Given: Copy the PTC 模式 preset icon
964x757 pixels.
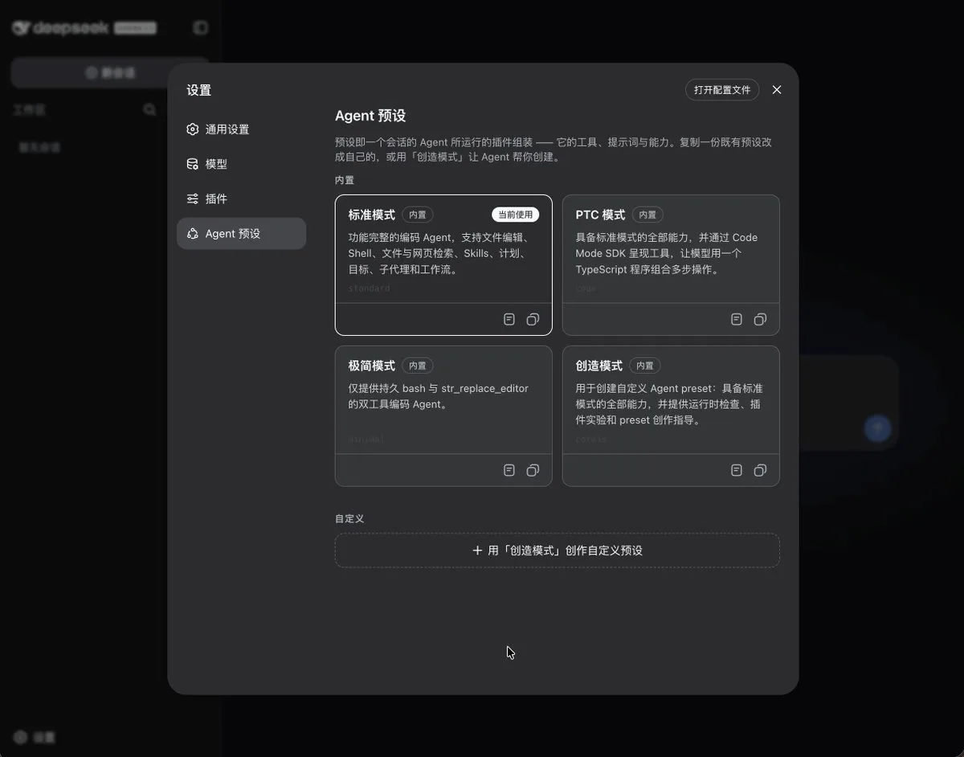Looking at the screenshot, I should [760, 319].
